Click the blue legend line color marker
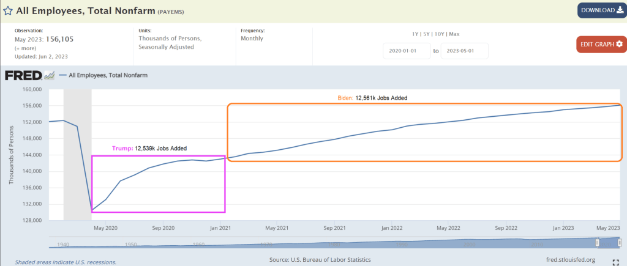The width and height of the screenshot is (627, 266). click(x=62, y=76)
